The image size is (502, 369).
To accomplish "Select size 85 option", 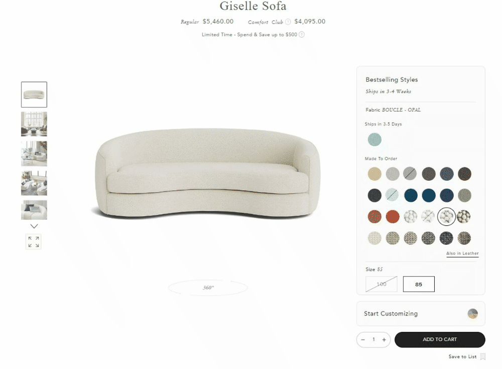I will pos(419,284).
